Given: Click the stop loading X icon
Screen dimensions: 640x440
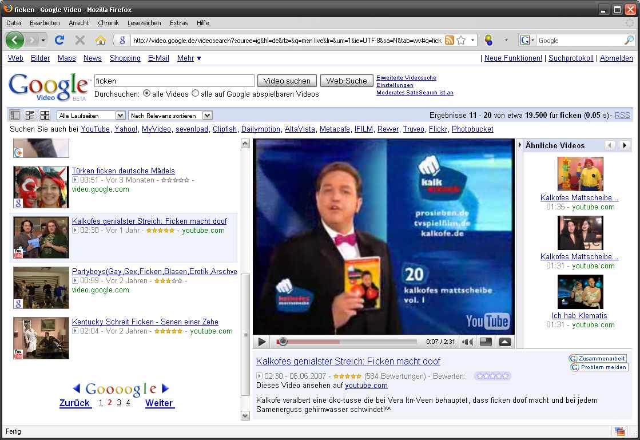Looking at the screenshot, I should pyautogui.click(x=80, y=40).
